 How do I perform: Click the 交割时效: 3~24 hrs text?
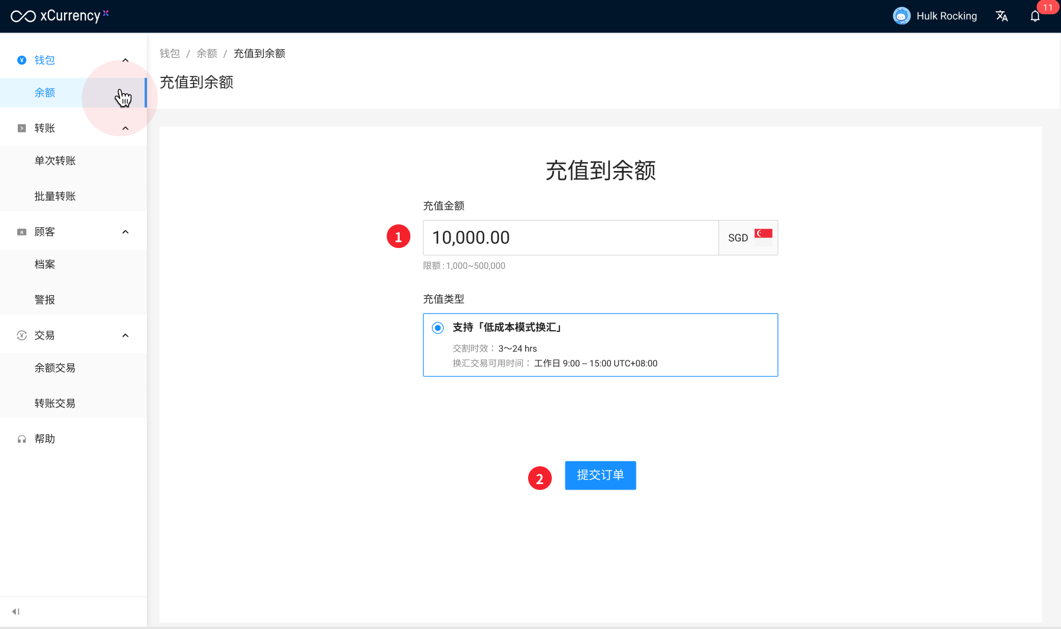[495, 349]
